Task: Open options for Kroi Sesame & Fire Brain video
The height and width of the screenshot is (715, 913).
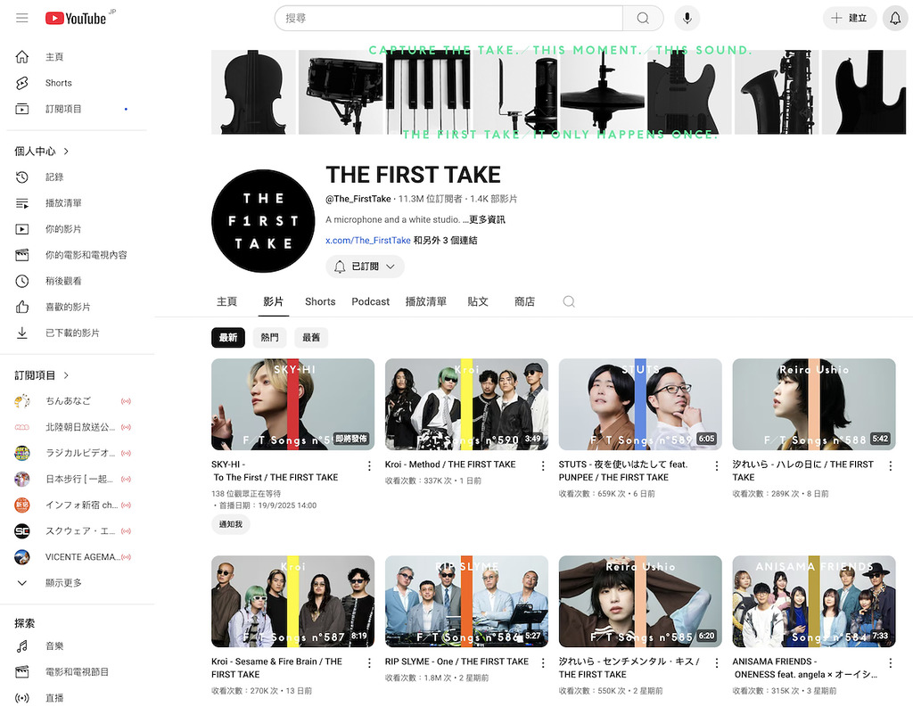Action: click(x=369, y=663)
